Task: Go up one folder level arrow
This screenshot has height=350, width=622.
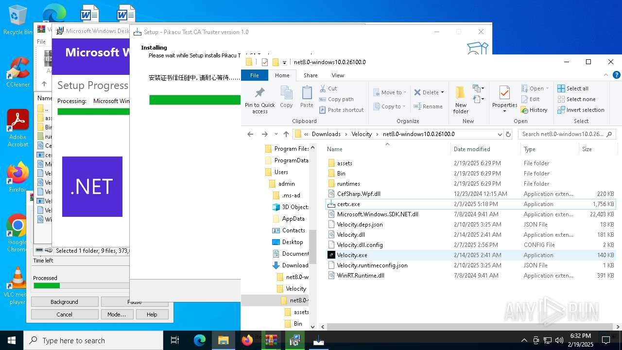Action: [x=286, y=134]
